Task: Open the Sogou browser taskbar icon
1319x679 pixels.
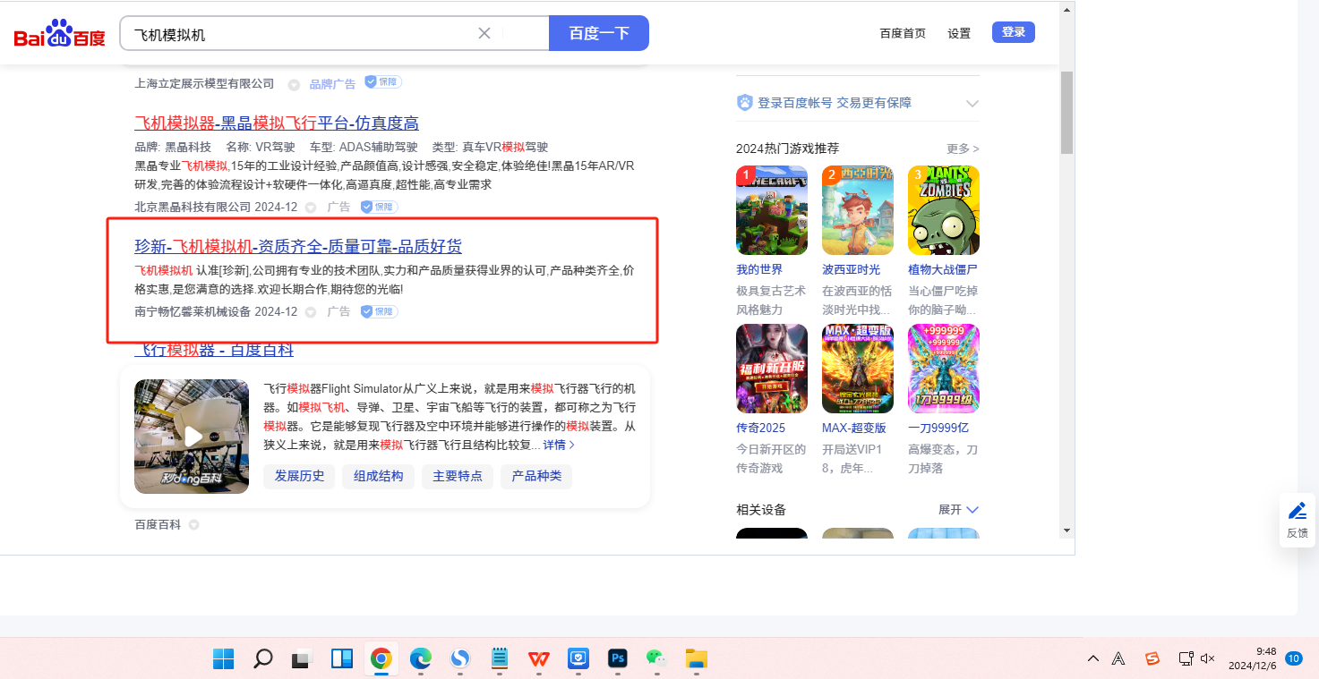Action: point(459,659)
